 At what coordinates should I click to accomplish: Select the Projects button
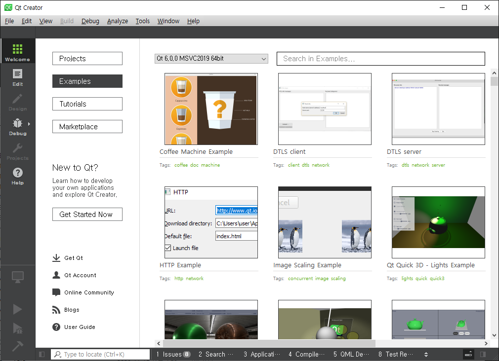click(x=87, y=59)
